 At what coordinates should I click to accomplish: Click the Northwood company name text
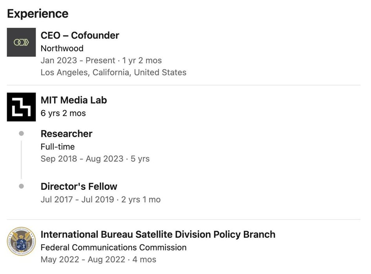tap(62, 49)
